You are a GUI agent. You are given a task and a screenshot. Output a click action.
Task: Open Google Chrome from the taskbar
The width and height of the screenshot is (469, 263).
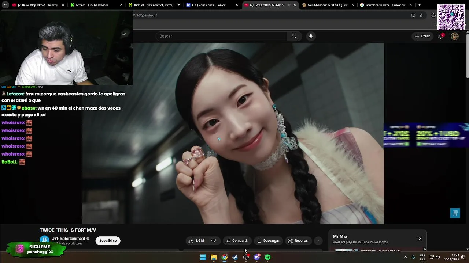click(224, 257)
